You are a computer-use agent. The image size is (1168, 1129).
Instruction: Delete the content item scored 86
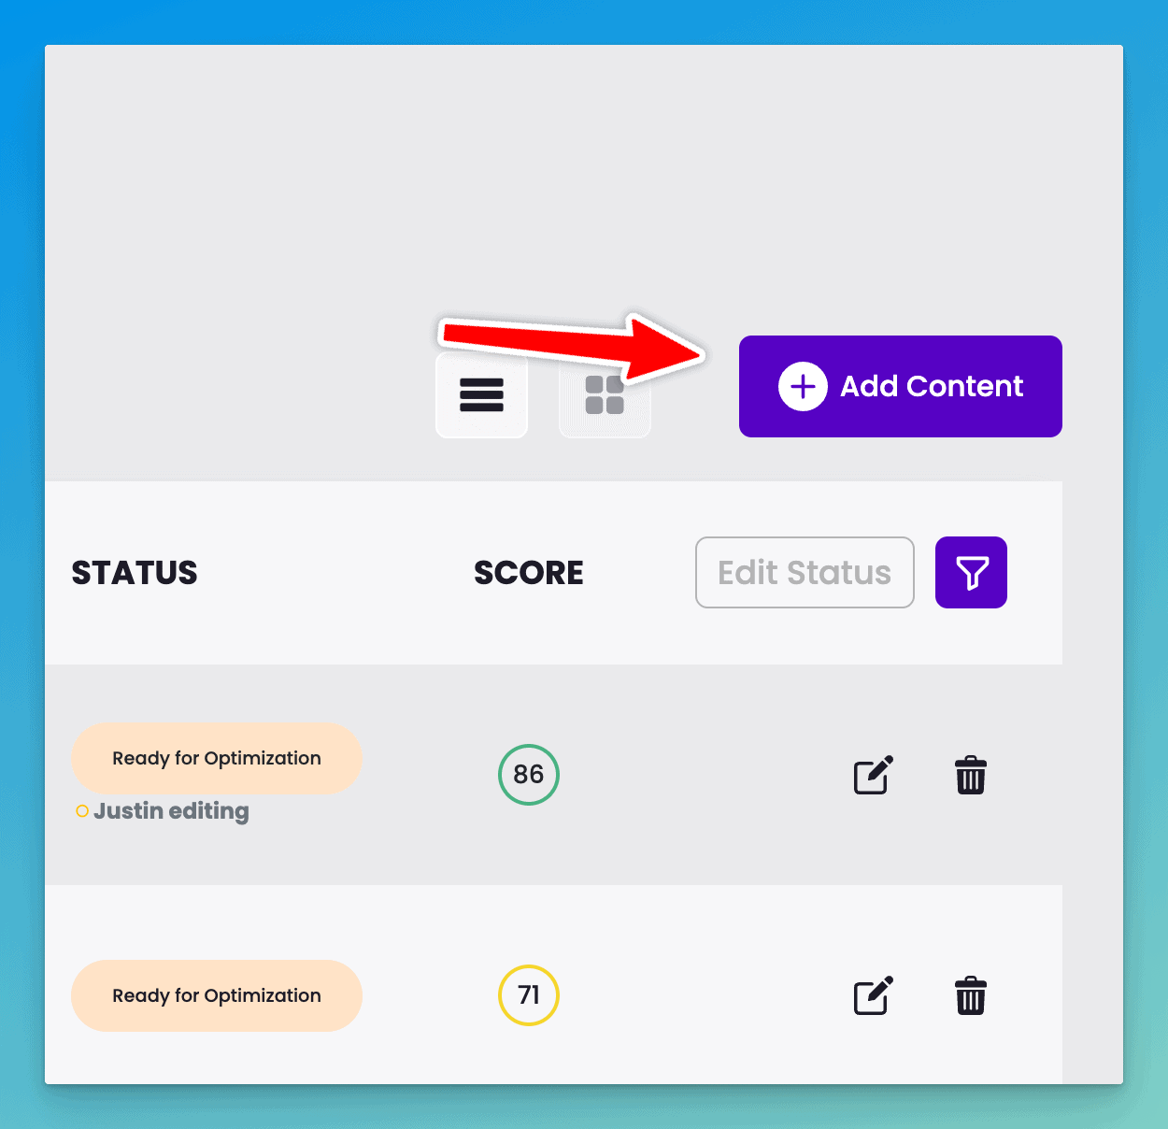[971, 775]
